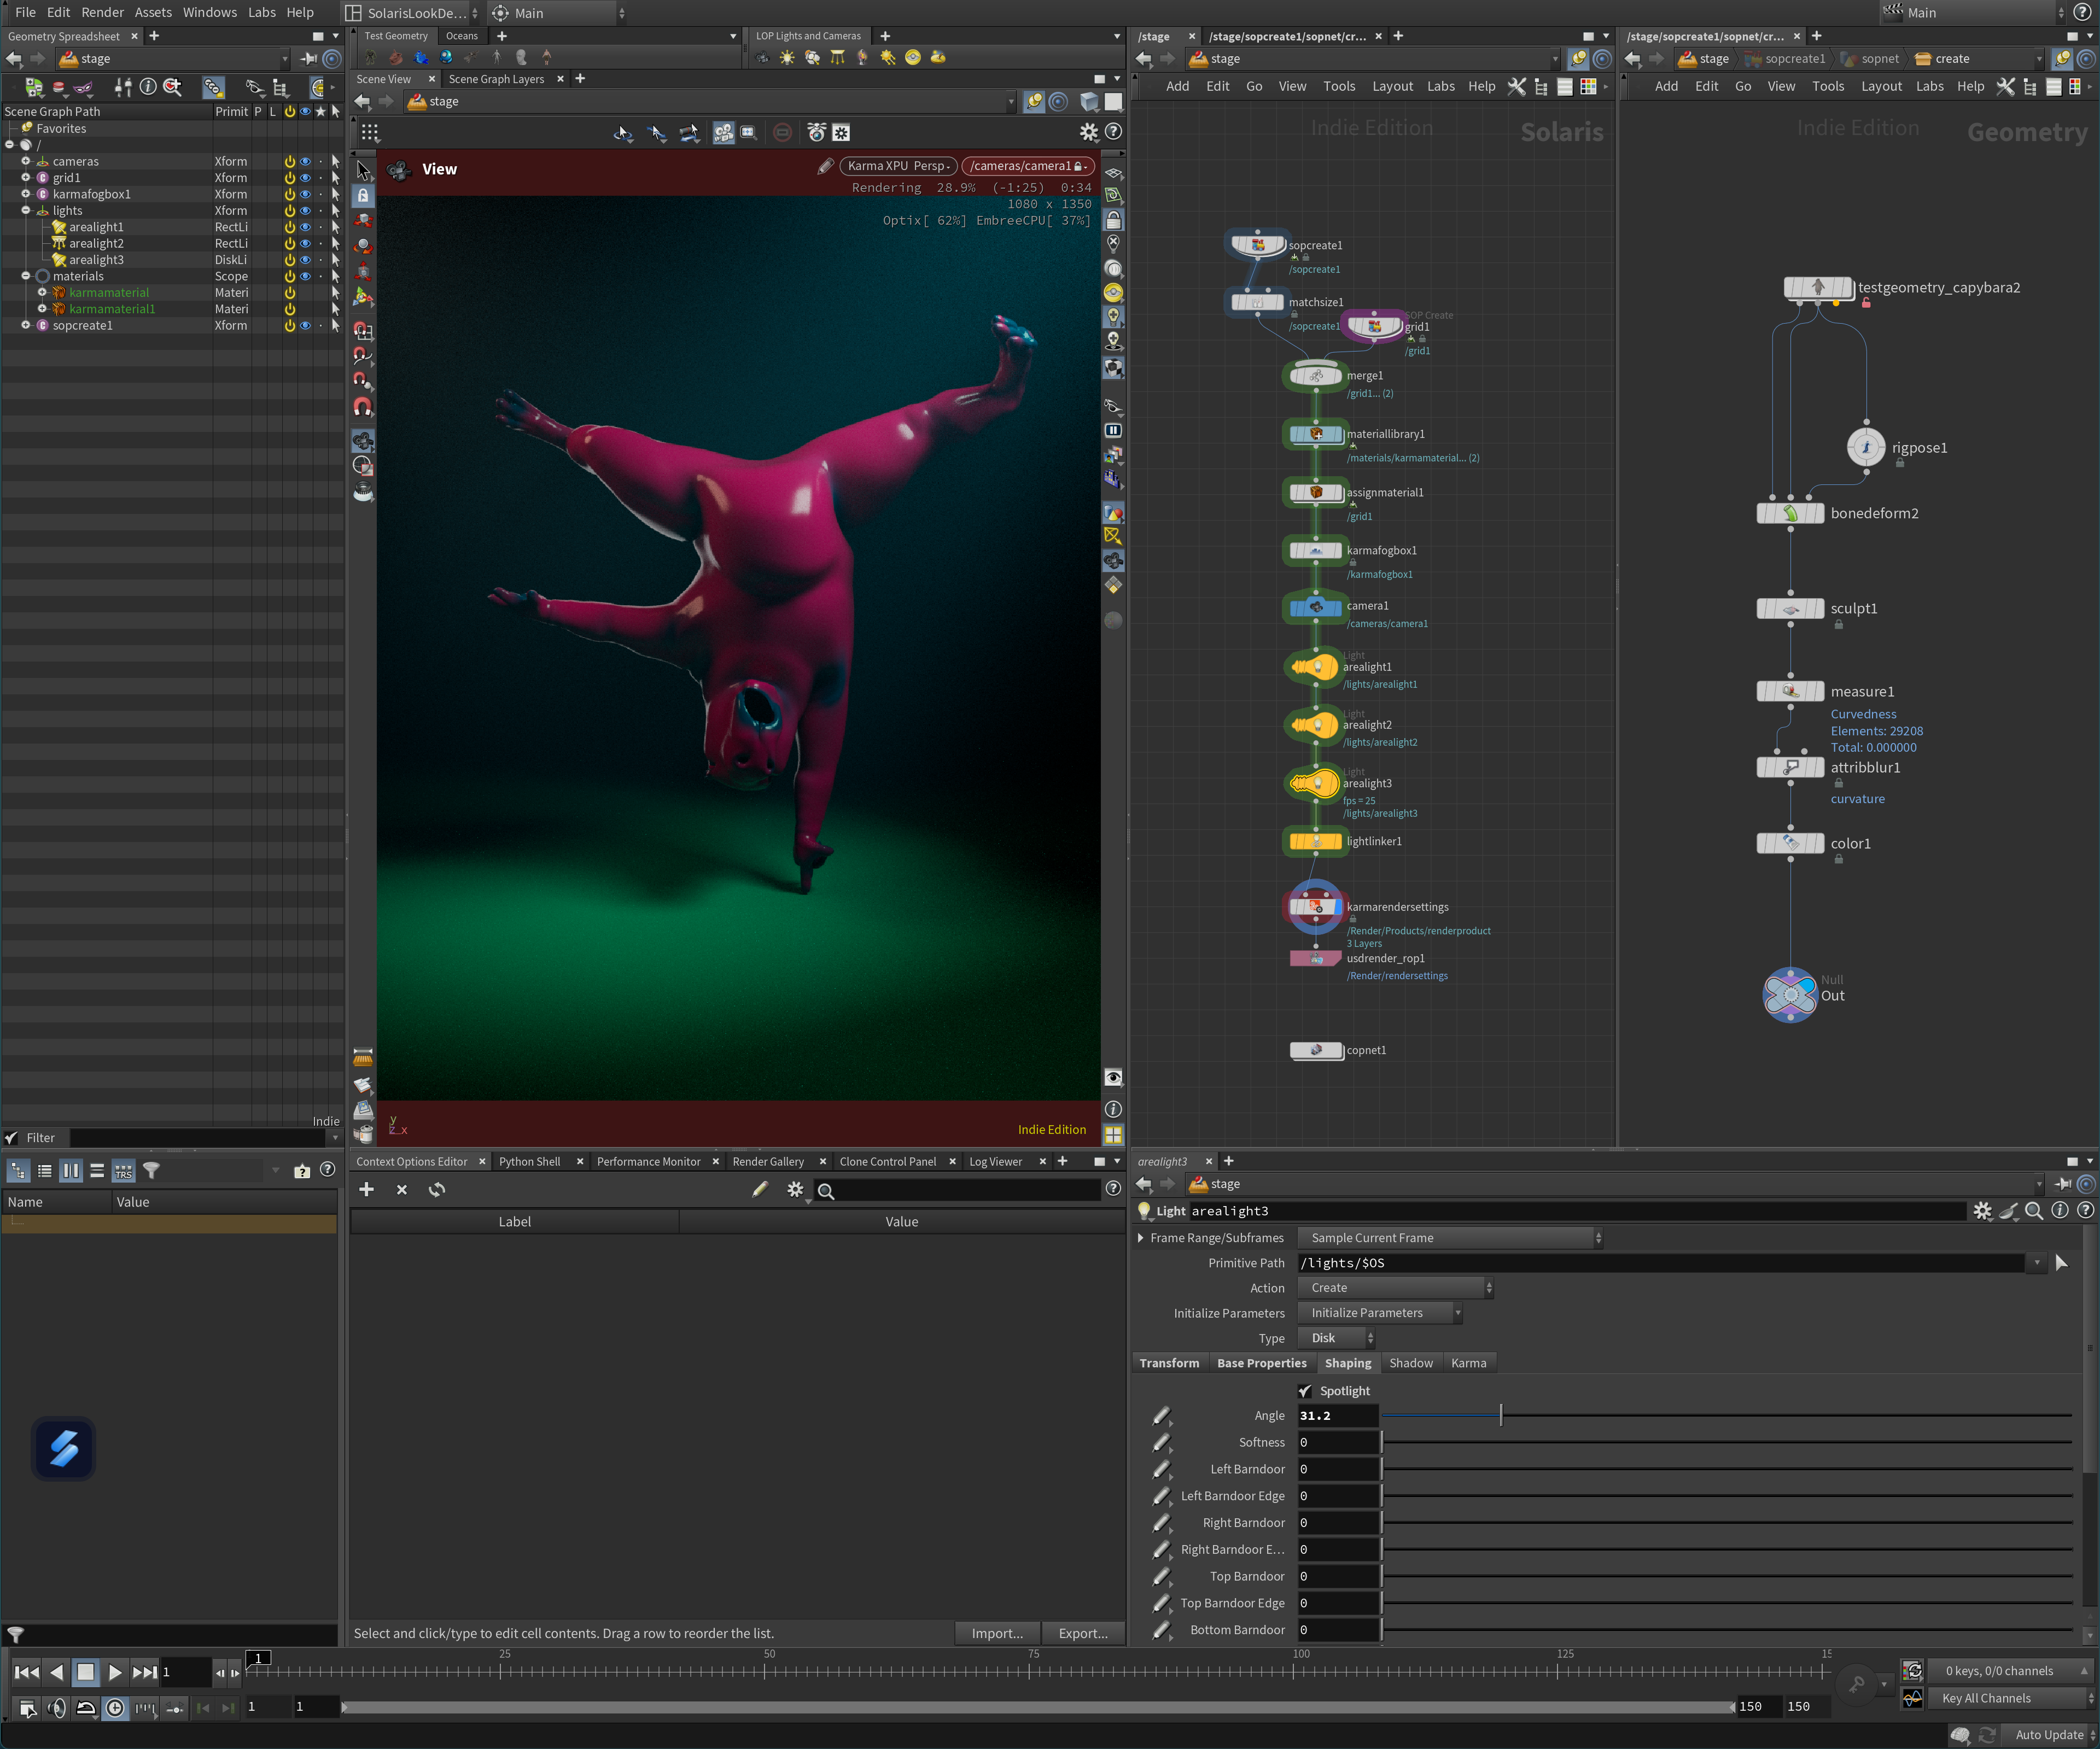The width and height of the screenshot is (2100, 1749).
Task: Click the camera1 node icon
Action: click(x=1315, y=607)
